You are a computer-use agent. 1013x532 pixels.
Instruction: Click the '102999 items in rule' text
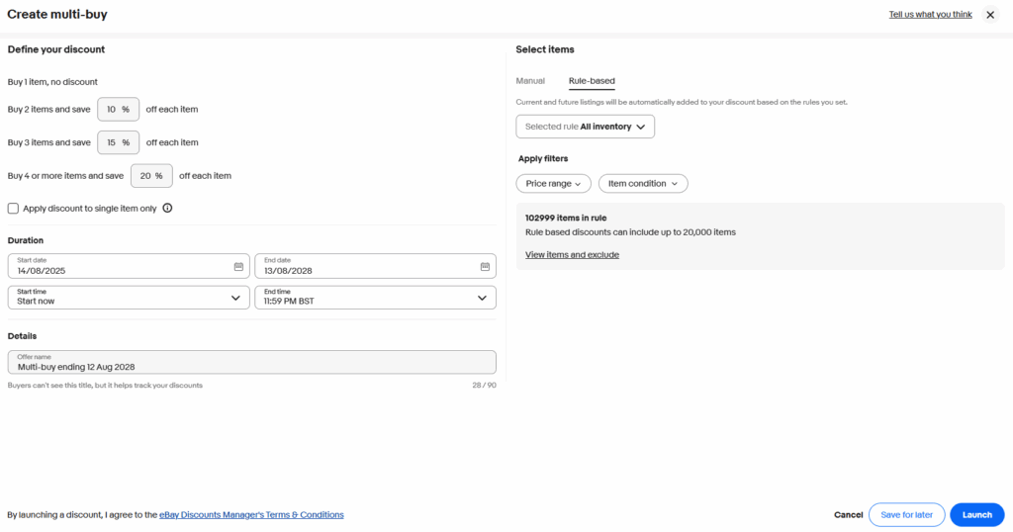pos(566,218)
